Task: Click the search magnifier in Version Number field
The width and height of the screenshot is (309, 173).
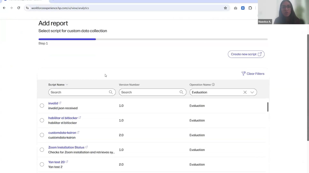Action: tap(181, 92)
